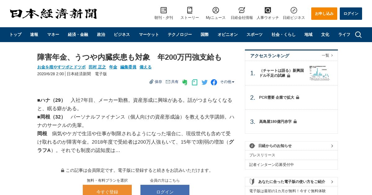Open the ストーリー icon
This screenshot has height=195, width=372.
190,10
